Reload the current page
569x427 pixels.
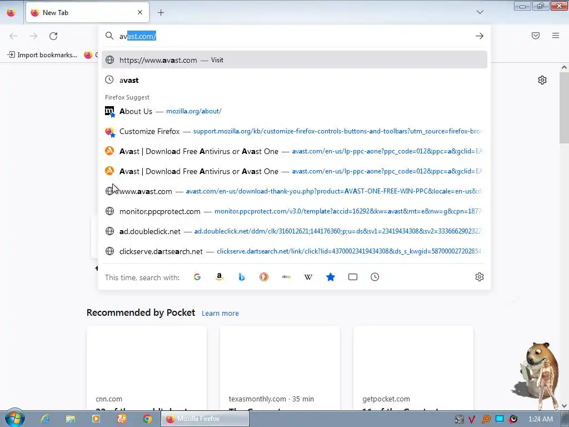click(53, 36)
